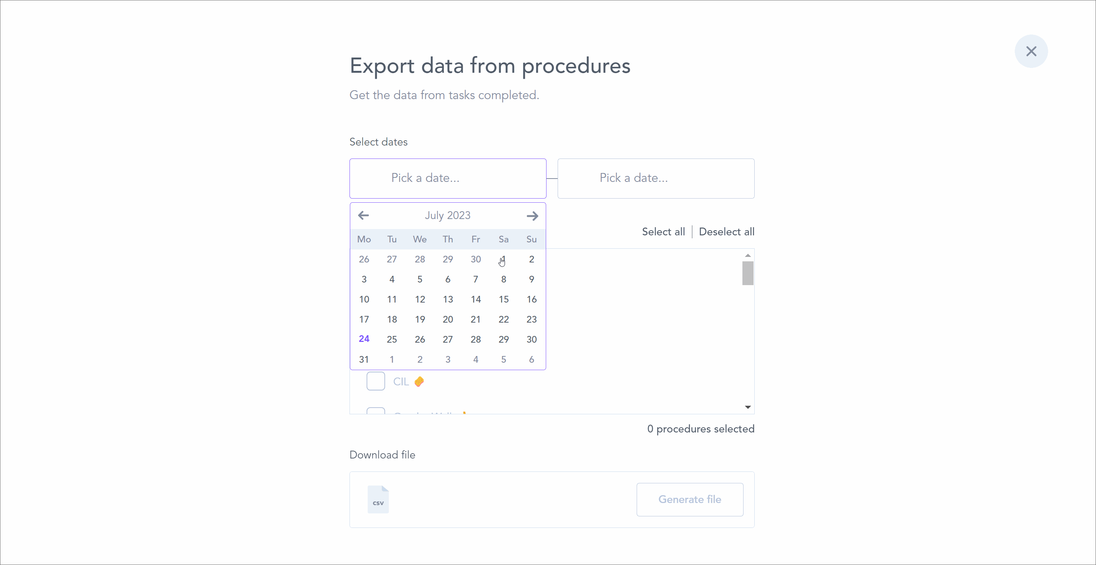Viewport: 1096px width, 565px height.
Task: Select July 24 highlighted today date
Action: click(364, 339)
